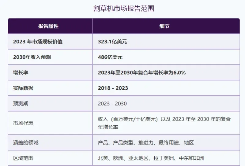
Task: Click the 市场代表 row label
Action: pos(23,123)
